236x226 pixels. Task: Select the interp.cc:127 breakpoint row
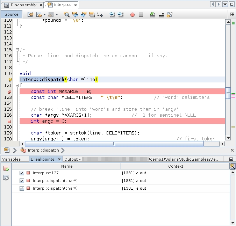[121, 173]
